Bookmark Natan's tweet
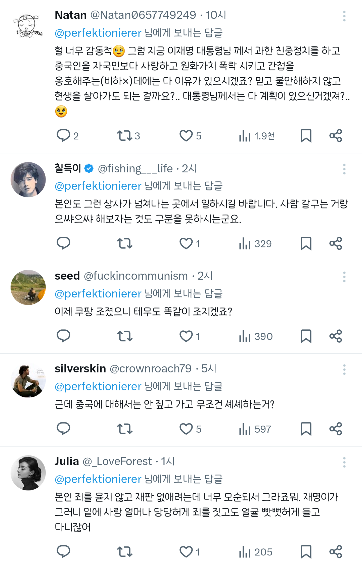This screenshot has height=564, width=362. (306, 136)
